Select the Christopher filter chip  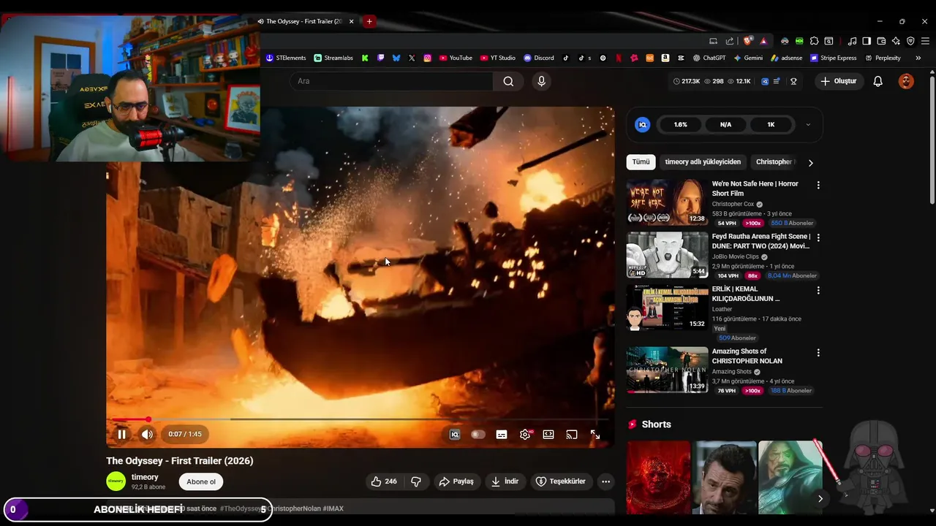774,162
